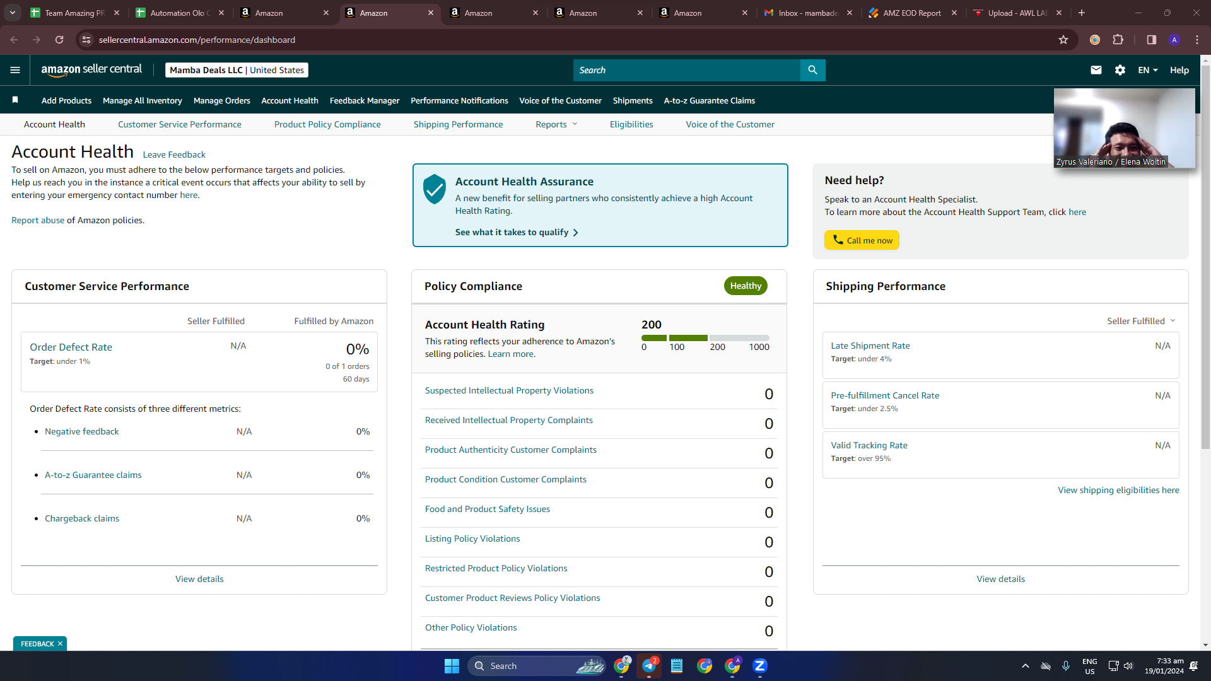
Task: Open the Order Defect Rate link
Action: (x=71, y=347)
